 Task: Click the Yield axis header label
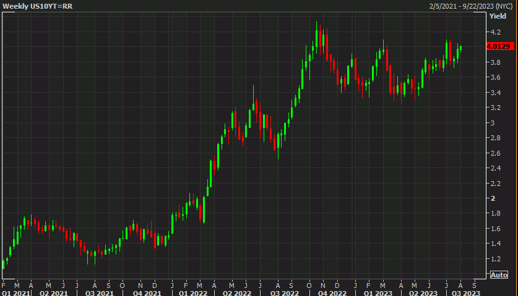pyautogui.click(x=497, y=17)
